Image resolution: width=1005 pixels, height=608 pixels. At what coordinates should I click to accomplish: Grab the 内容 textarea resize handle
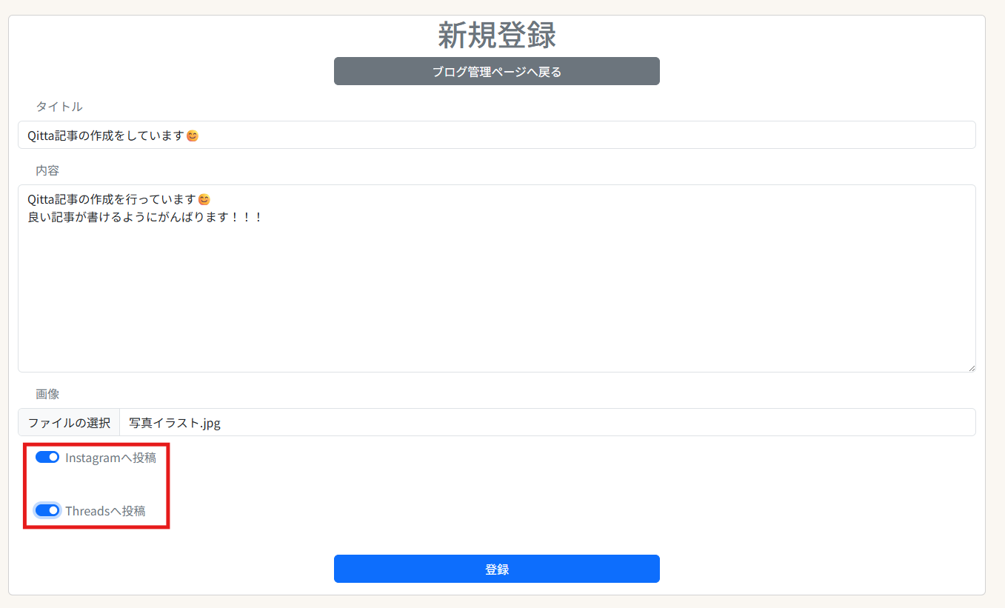(x=971, y=367)
